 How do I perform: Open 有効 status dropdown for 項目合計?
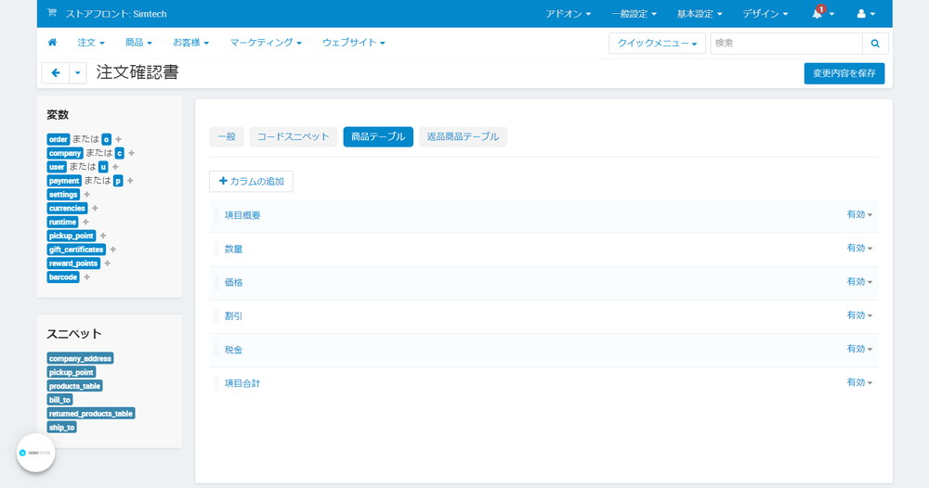[x=859, y=383]
